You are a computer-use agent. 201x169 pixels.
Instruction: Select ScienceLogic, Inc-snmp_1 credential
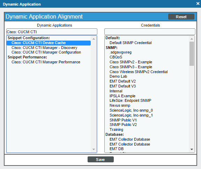(x=131, y=115)
